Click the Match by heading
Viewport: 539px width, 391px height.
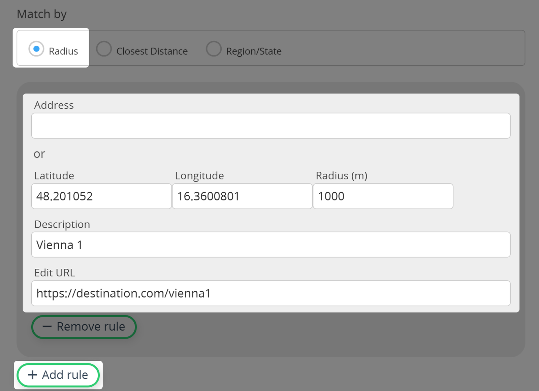[x=42, y=14]
